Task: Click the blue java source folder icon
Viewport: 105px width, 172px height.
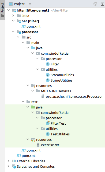Action: (33, 48)
